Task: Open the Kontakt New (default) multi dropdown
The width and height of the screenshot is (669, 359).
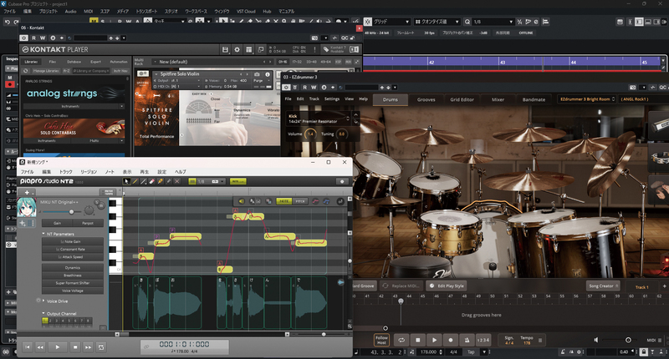Action: coord(212,62)
